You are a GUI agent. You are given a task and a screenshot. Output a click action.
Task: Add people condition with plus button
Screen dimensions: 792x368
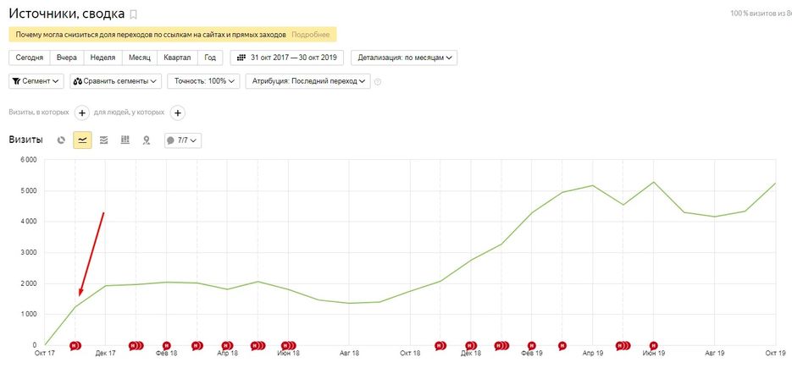pyautogui.click(x=177, y=113)
